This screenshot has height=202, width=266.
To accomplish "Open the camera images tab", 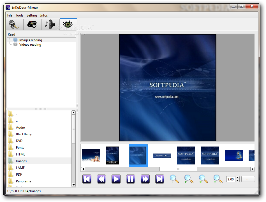I will [32, 24].
